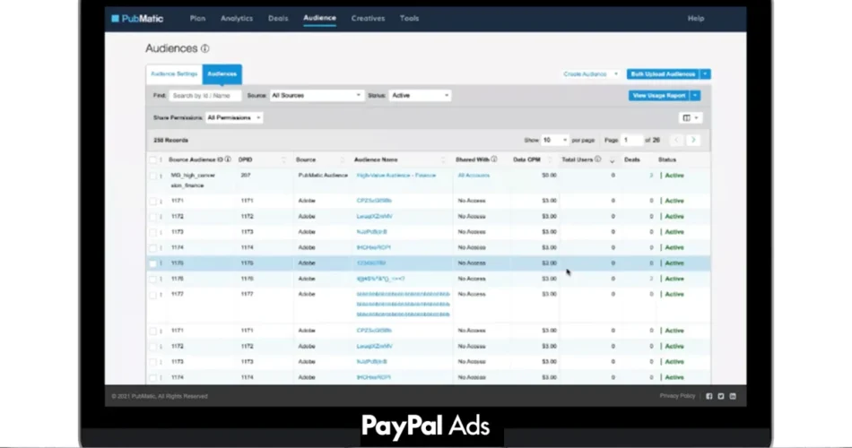Expand the View Usage Report arrow
Image resolution: width=852 pixels, height=448 pixels.
[695, 96]
